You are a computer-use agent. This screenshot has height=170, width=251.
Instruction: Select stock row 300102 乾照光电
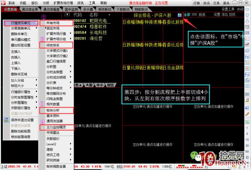pyautogui.click(x=92, y=21)
